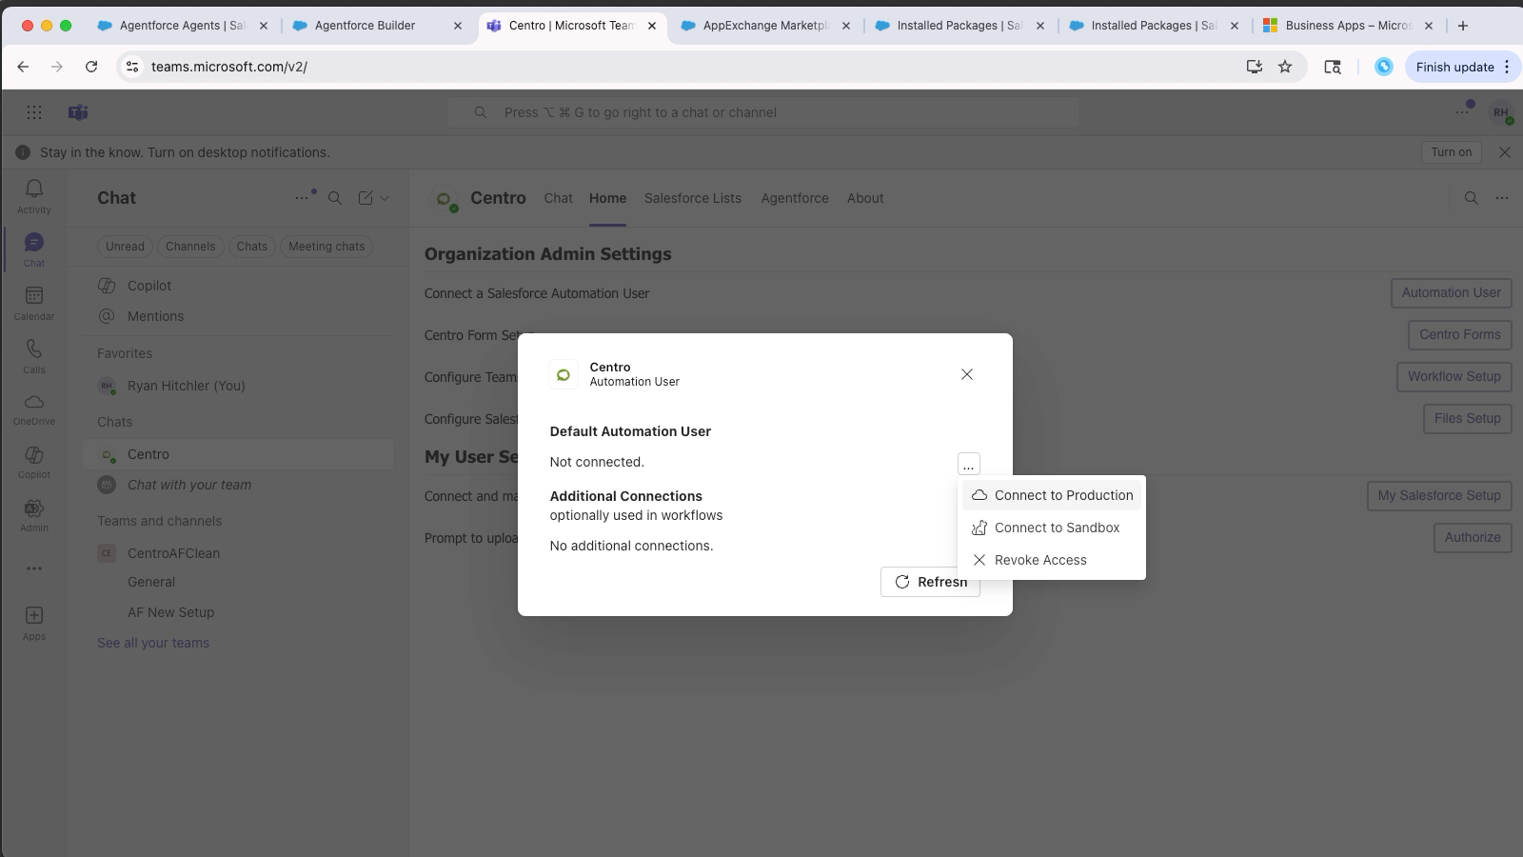Click the Refresh button in dialog

(x=930, y=582)
